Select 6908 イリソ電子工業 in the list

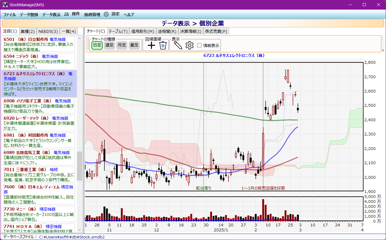pyautogui.click(x=38, y=106)
